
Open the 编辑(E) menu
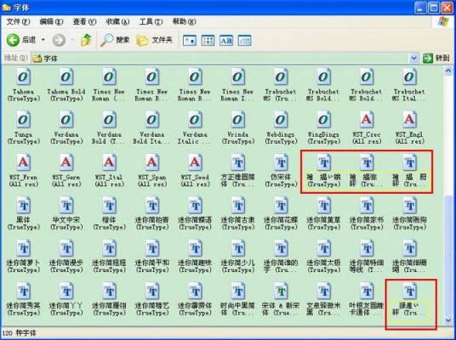tap(52, 22)
